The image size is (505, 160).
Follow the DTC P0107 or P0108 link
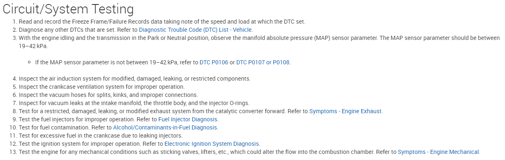click(x=263, y=62)
